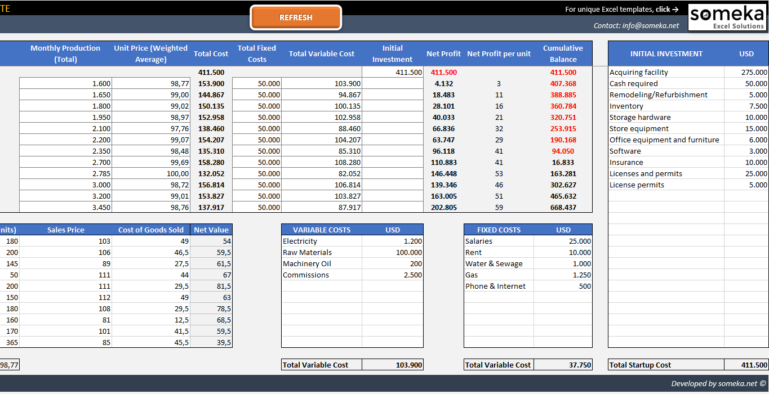Select the Licenses and permits row
The image size is (769, 394).
coord(688,173)
